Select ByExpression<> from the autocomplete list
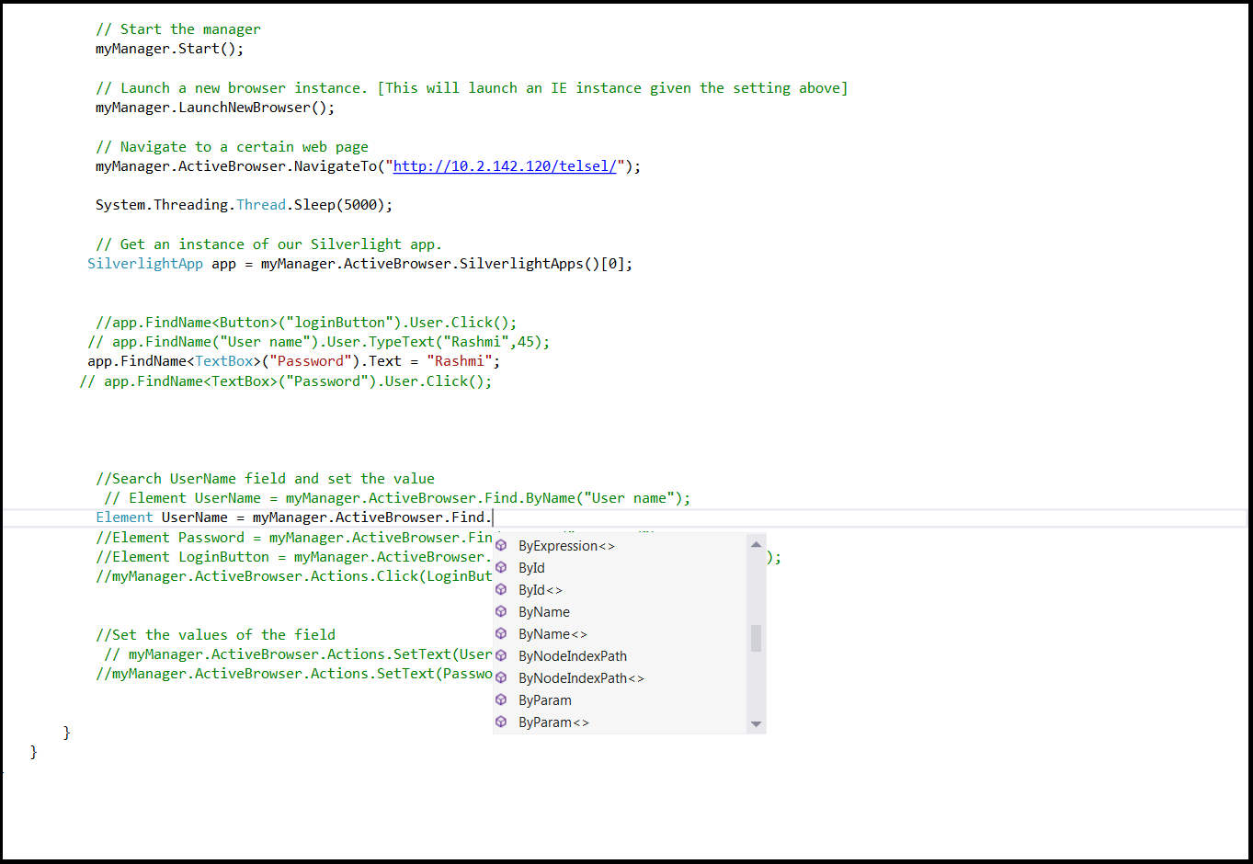This screenshot has height=864, width=1253. [566, 546]
